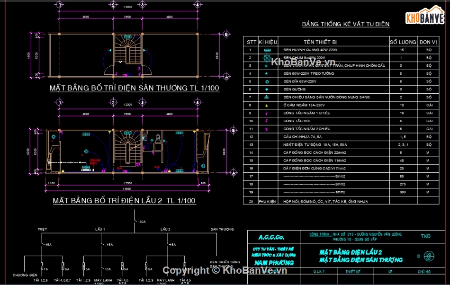The width and height of the screenshot is (450, 285).
Task: Open the KhoBanVe.vn watermark link
Action: (x=303, y=62)
